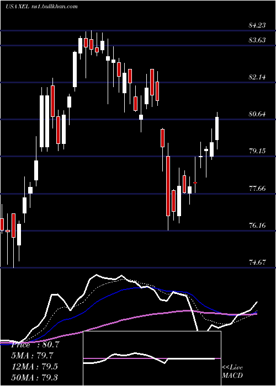Click the 79.15 price level label
Screen dimensions: 276x386
click(257, 151)
